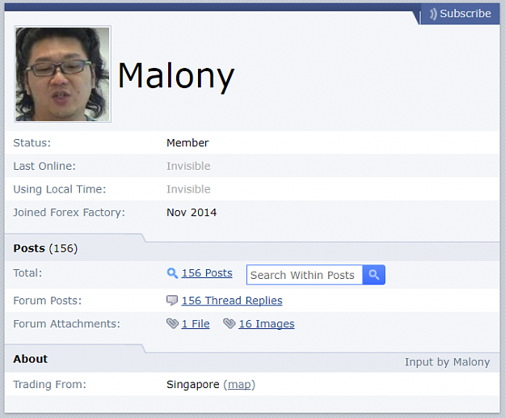Click the paperclip icon beside 1 File
The image size is (505, 418).
[172, 323]
